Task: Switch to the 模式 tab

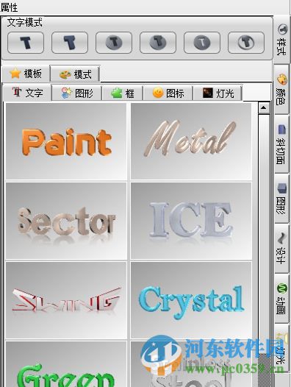Action: pos(75,74)
